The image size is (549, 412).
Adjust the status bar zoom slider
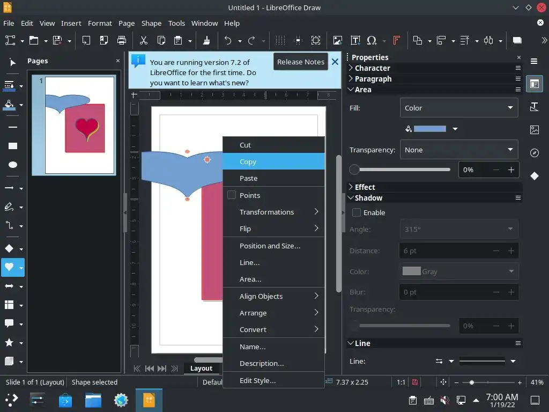tap(488, 382)
